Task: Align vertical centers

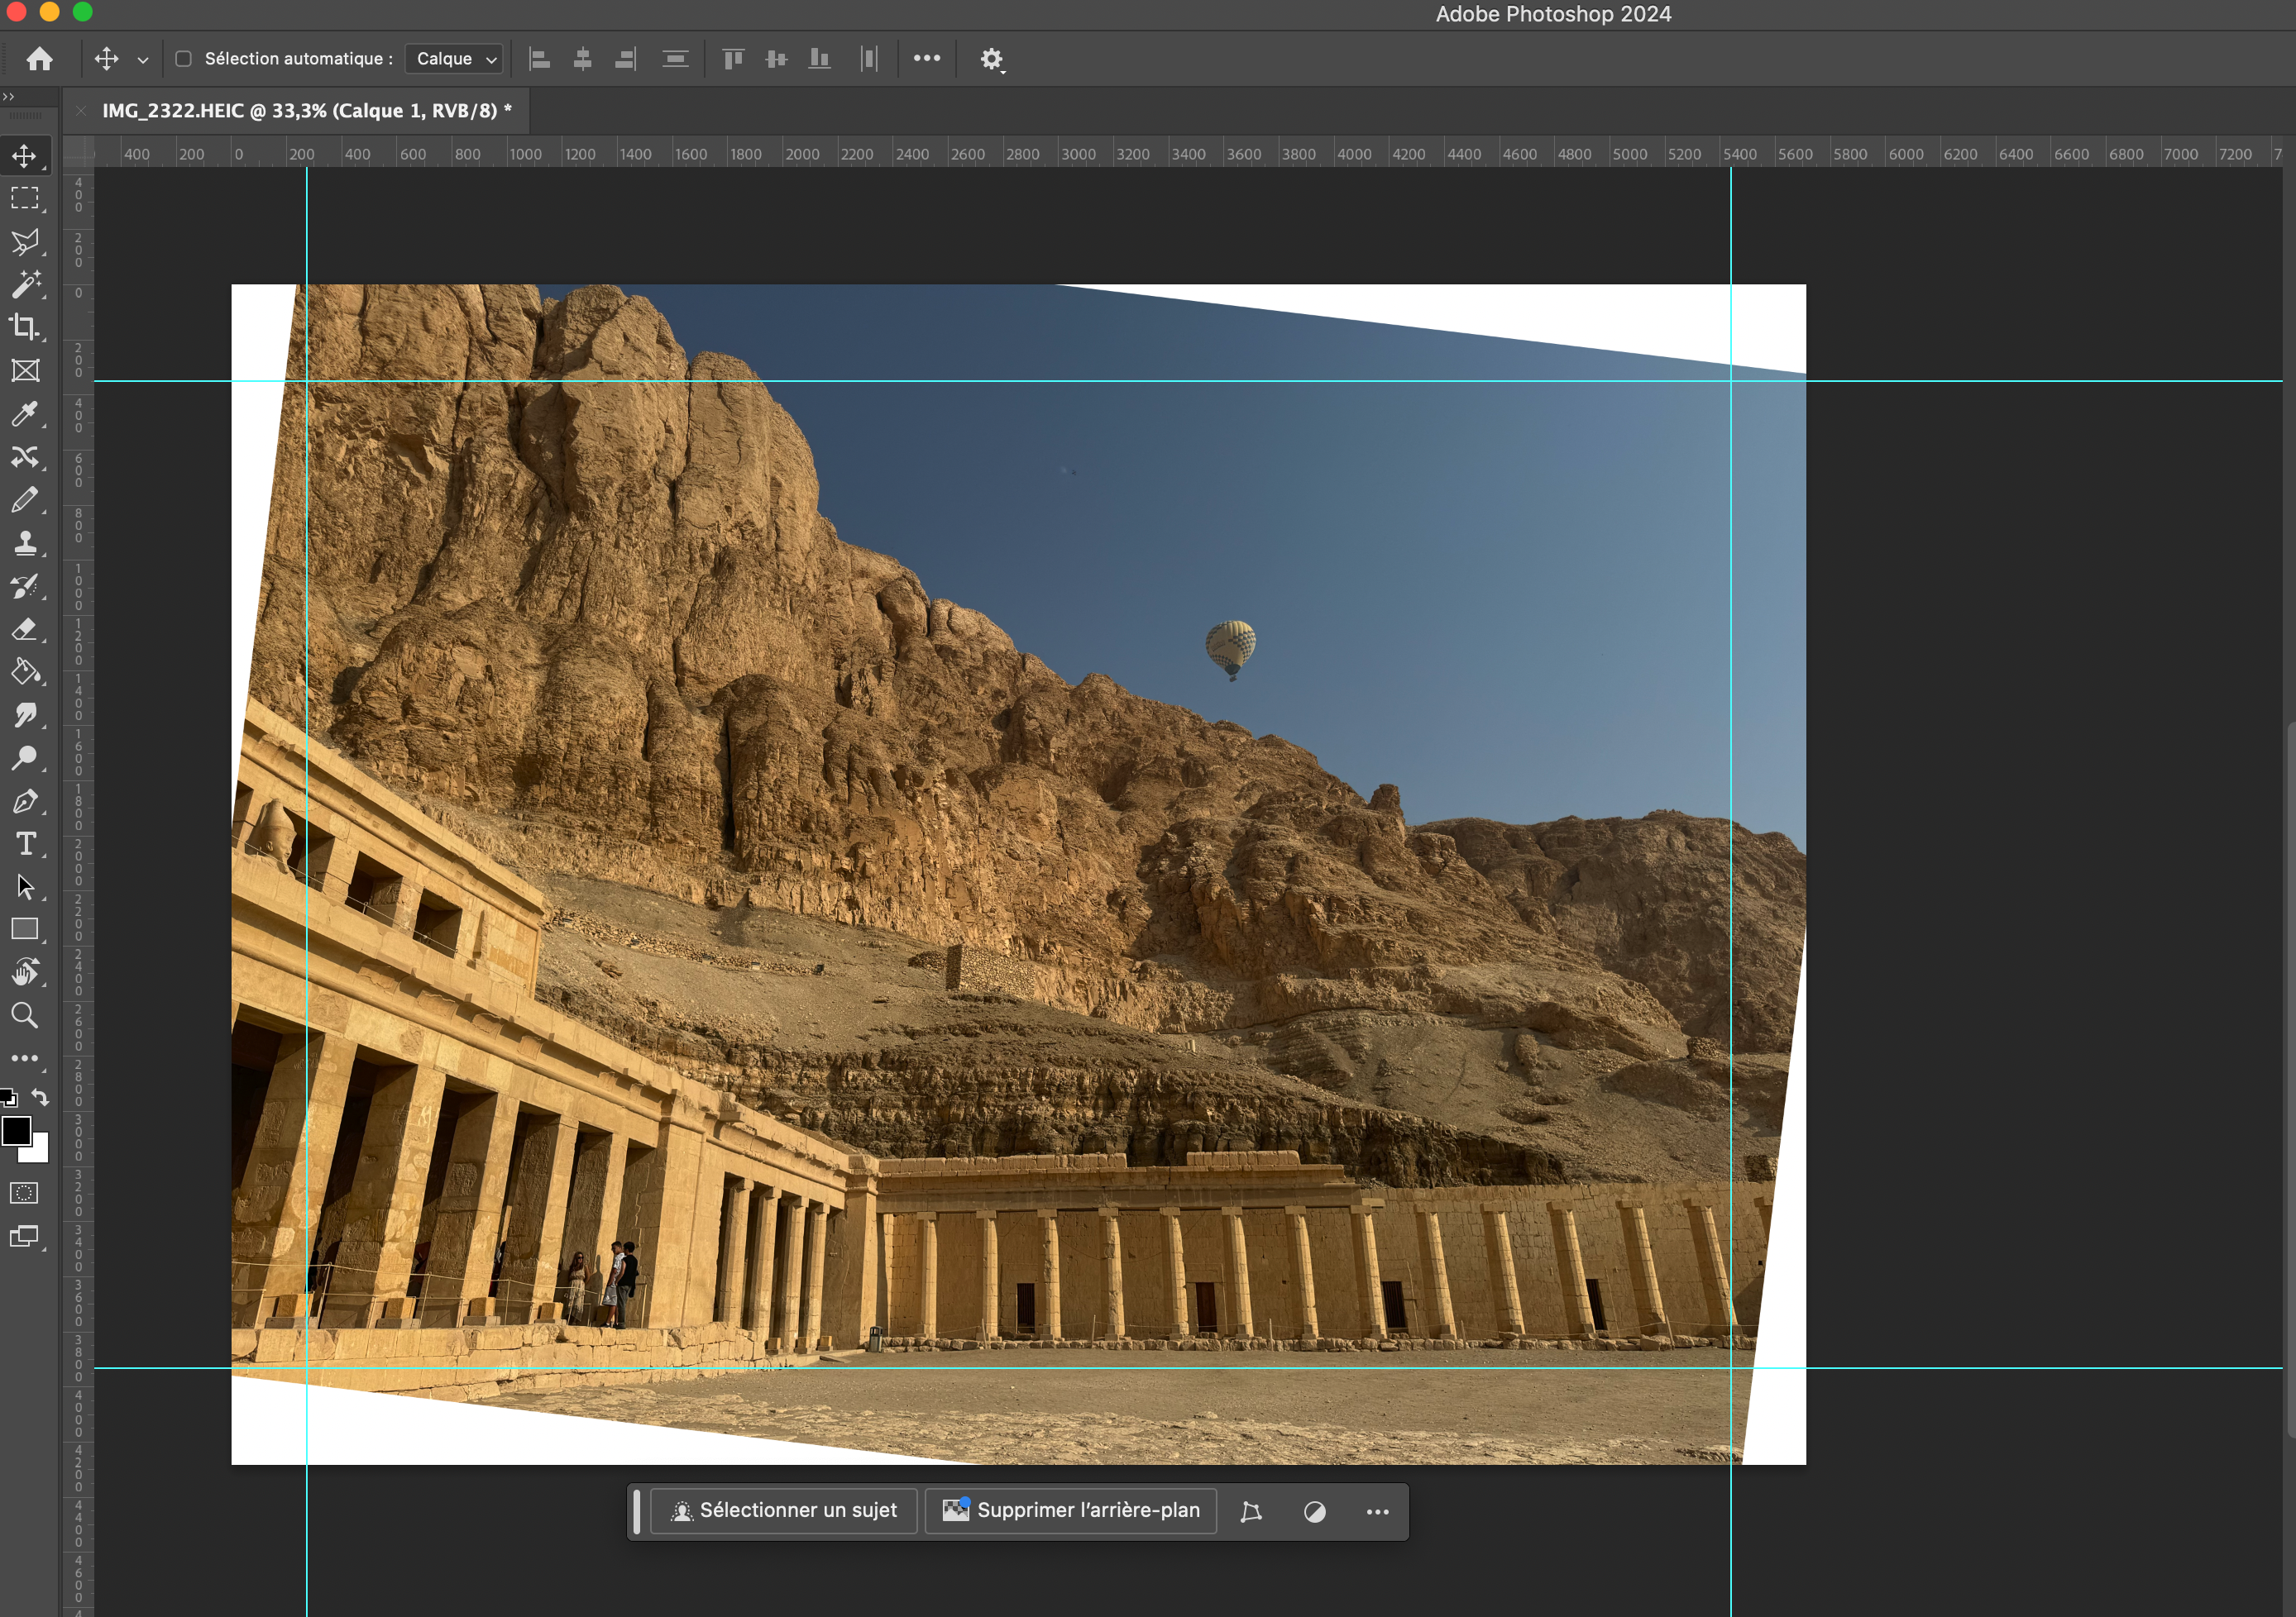Action: click(x=777, y=59)
